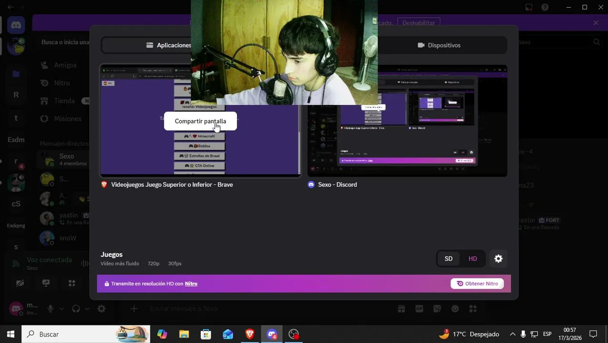Open the sticker picker icon
The width and height of the screenshot is (608, 343).
[437, 309]
